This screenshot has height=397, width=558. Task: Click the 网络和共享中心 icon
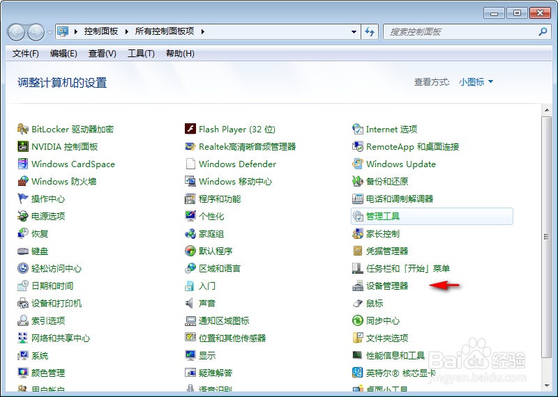click(x=23, y=338)
